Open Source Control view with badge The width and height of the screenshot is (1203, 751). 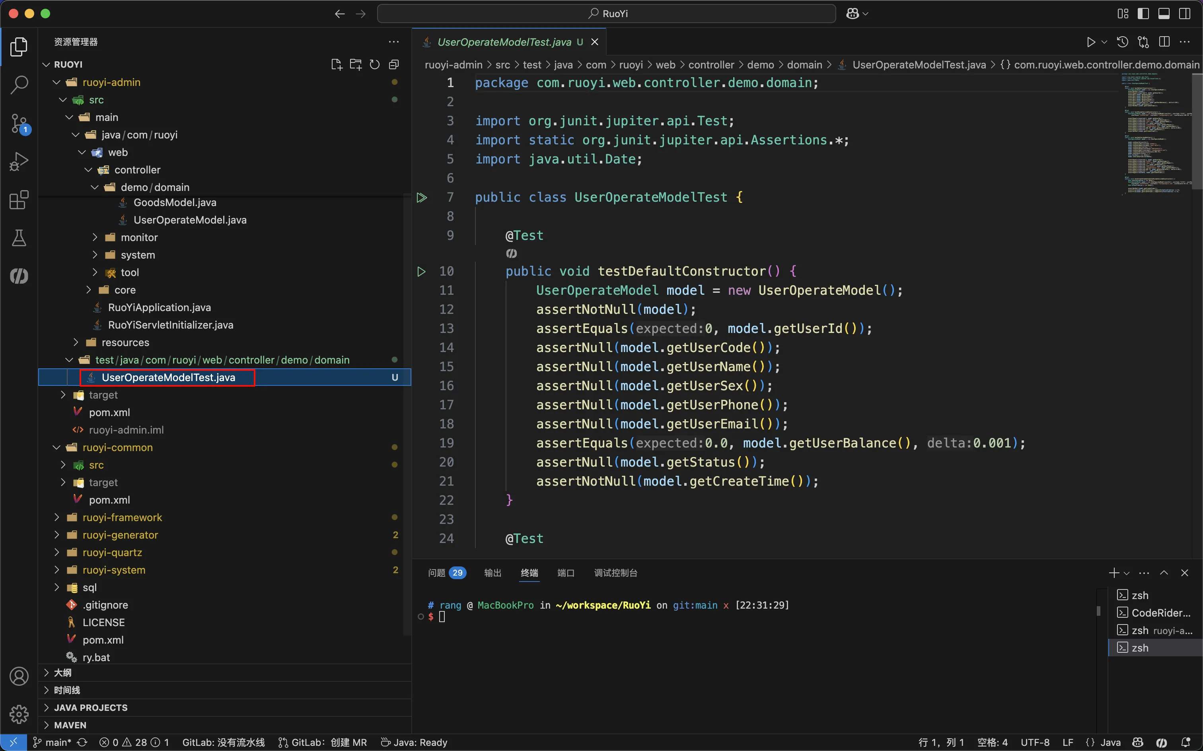click(x=19, y=123)
